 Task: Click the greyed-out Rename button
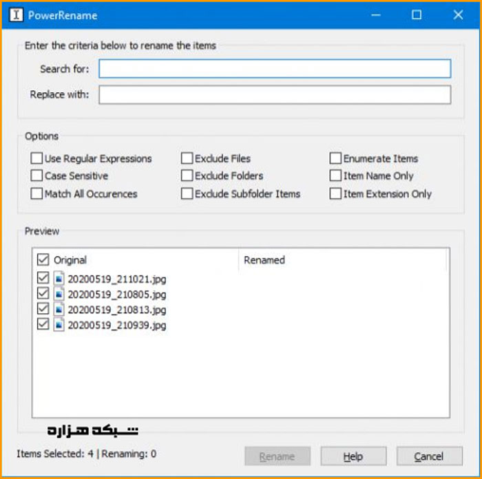tap(277, 456)
